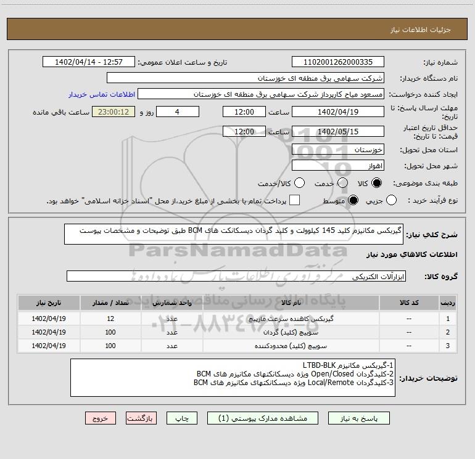Select row گیربکس کاهنده سرعت مارپیچ
The width and height of the screenshot is (475, 459).
tap(238, 319)
